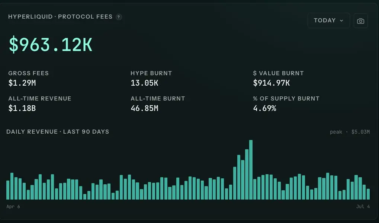
Task: Click the question mark help icon
Action: pyautogui.click(x=119, y=17)
